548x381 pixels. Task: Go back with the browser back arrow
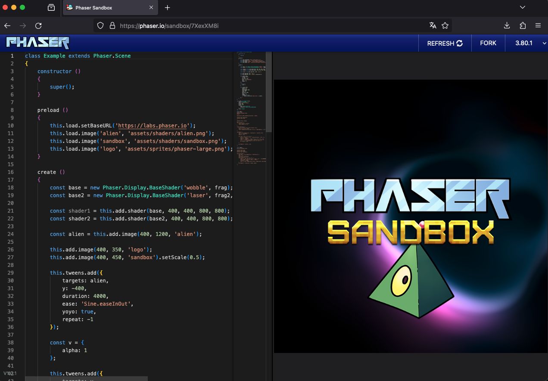(7, 26)
